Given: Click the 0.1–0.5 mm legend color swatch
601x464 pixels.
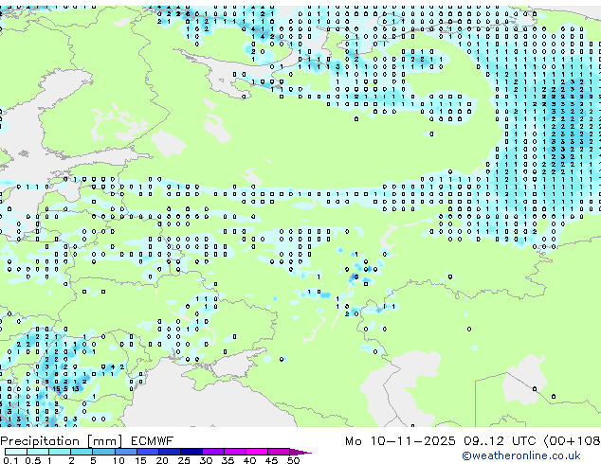Looking at the screenshot, I should point(16,452).
